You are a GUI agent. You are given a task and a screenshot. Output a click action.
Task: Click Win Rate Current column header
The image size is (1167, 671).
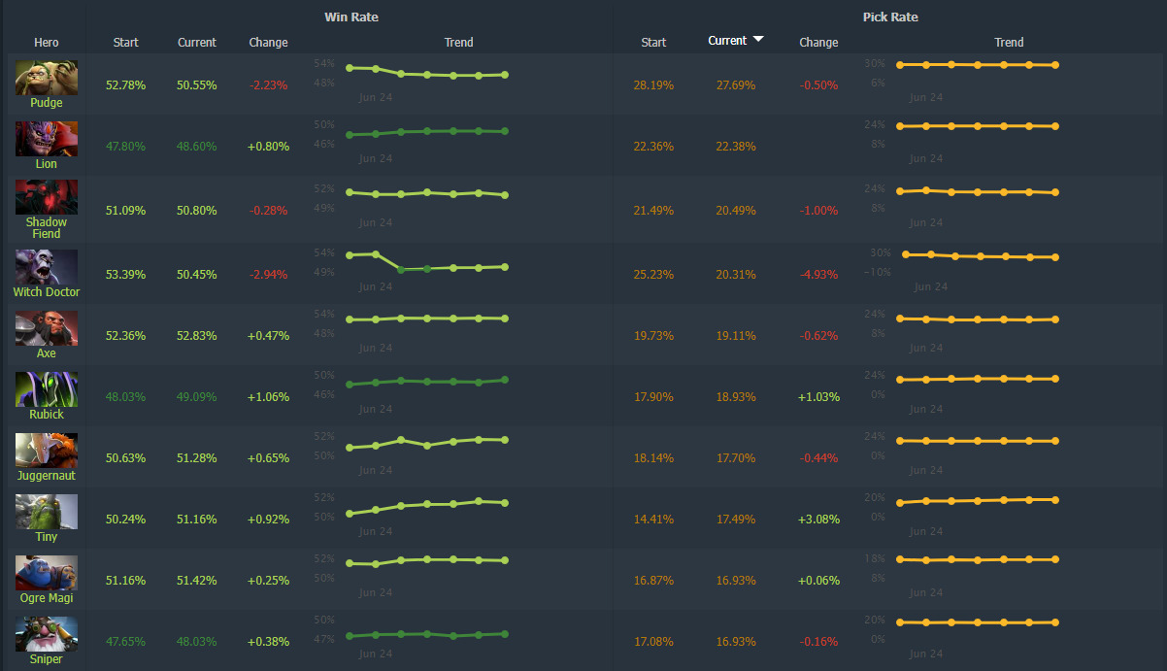(197, 43)
